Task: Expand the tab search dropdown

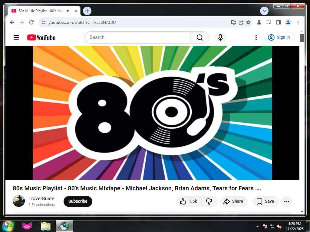Action: tap(264, 11)
